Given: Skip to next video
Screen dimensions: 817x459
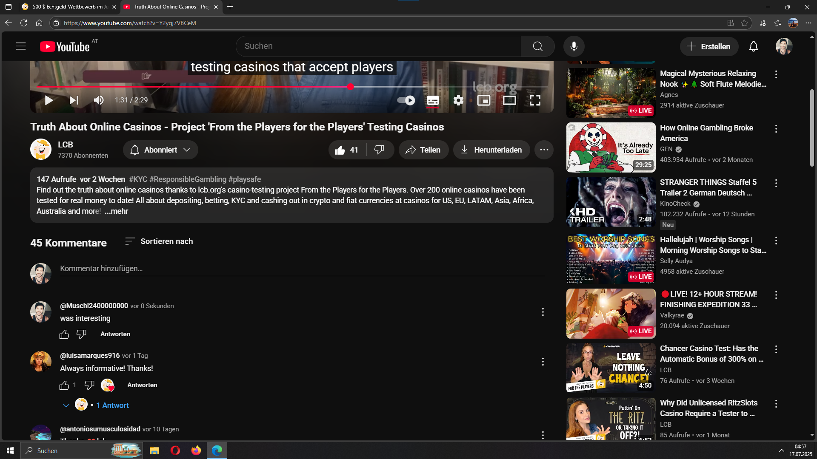Looking at the screenshot, I should pos(74,100).
